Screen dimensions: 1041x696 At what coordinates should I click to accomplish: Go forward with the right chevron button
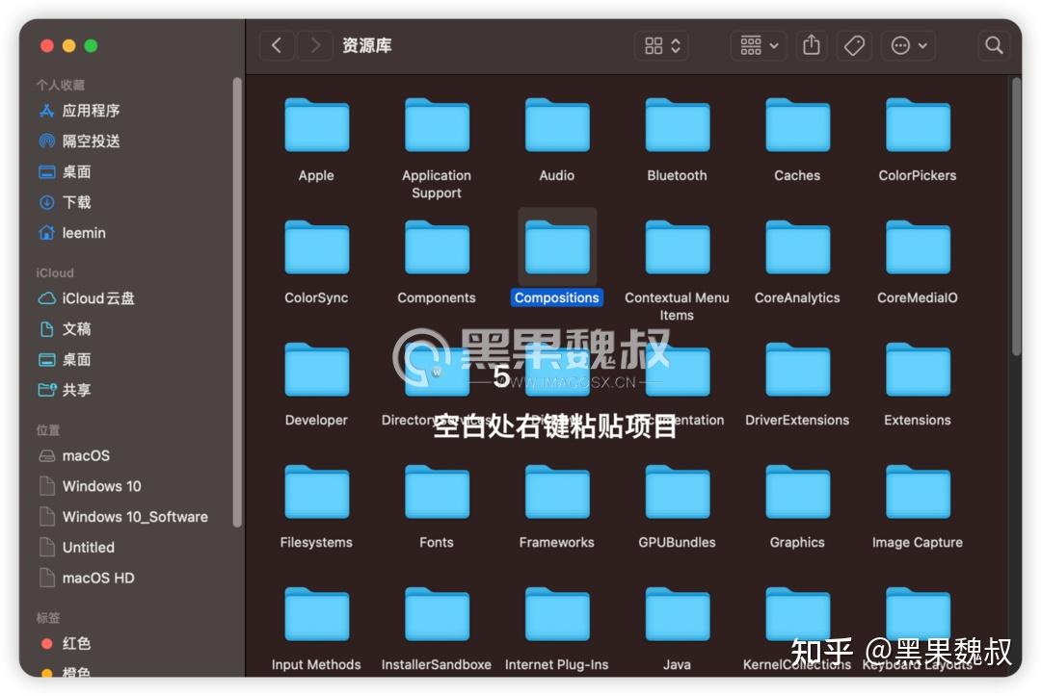point(314,45)
